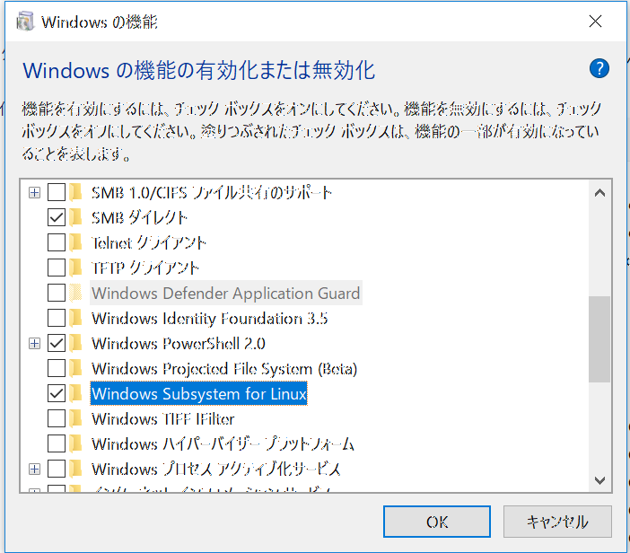630x553 pixels.
Task: Select the TFTP クライアント label
Action: 145,268
